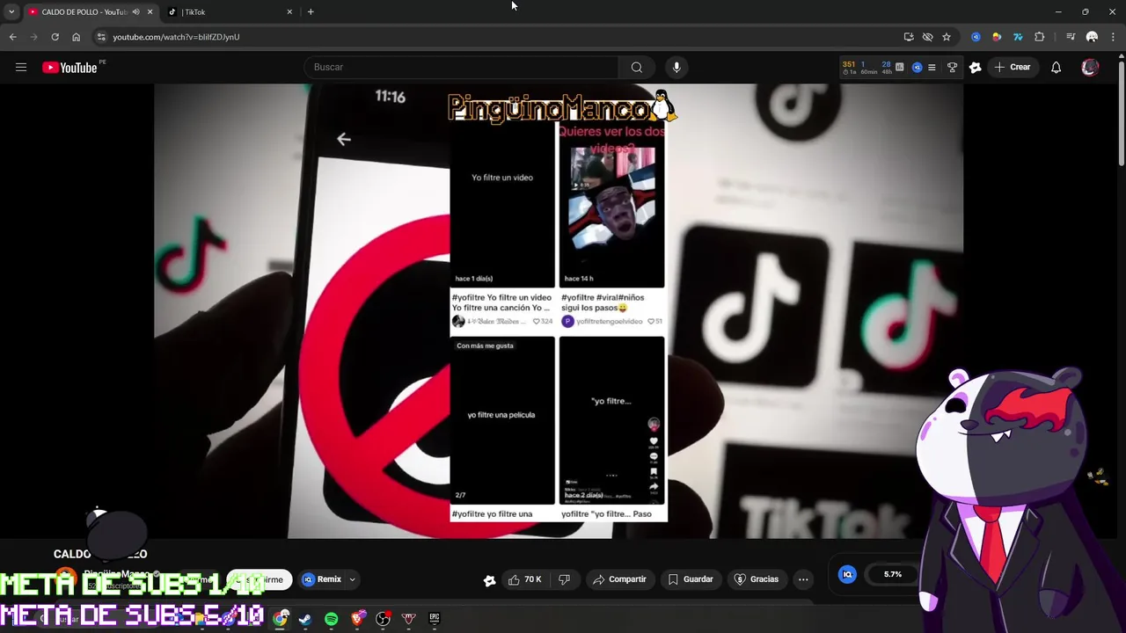Go to the YouTube home logo

[x=69, y=68]
